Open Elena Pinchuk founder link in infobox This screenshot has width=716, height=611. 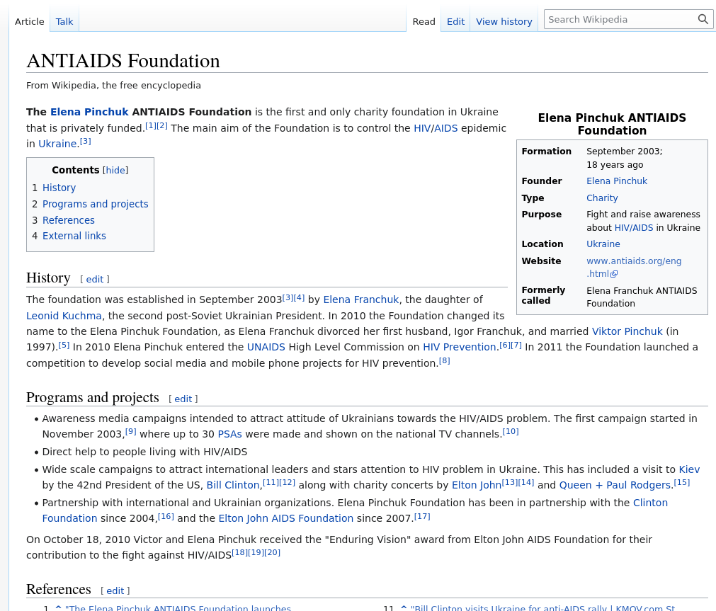pyautogui.click(x=616, y=181)
